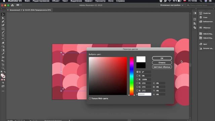Click the hex color value field
This screenshot has height=121, width=215.
coord(144,94)
